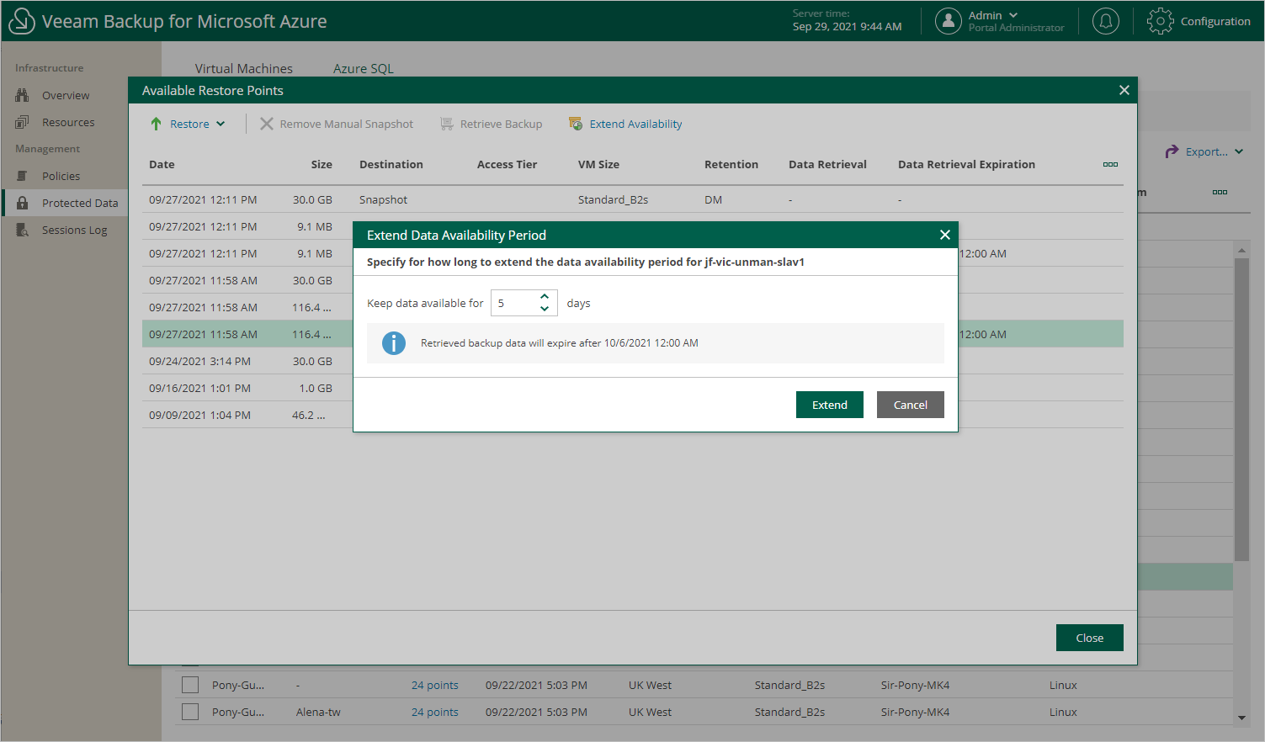Sort by the VM Size column header
Screen dimensions: 1265x742
pos(598,164)
